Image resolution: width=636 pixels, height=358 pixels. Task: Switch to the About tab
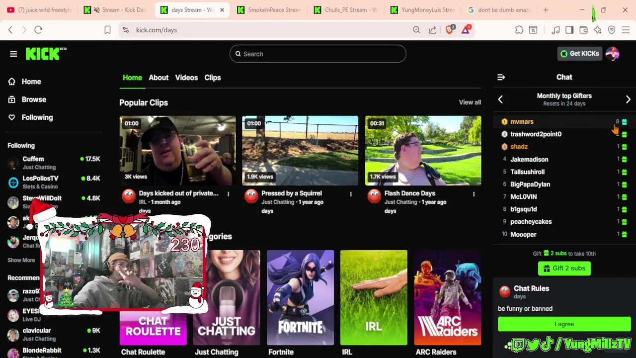pos(159,78)
